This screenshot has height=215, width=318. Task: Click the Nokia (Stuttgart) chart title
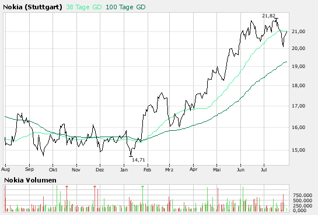(33, 8)
